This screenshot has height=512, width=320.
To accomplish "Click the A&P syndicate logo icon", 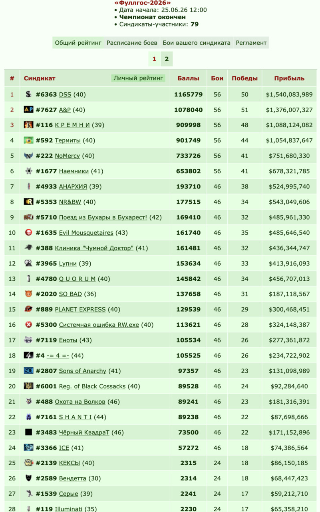I will [x=28, y=110].
